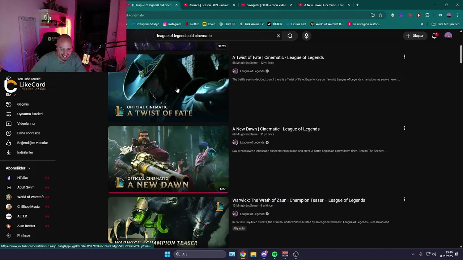Open Chrome profile avatar in toolbar
Viewport: 463px width, 260px height.
[449, 15]
